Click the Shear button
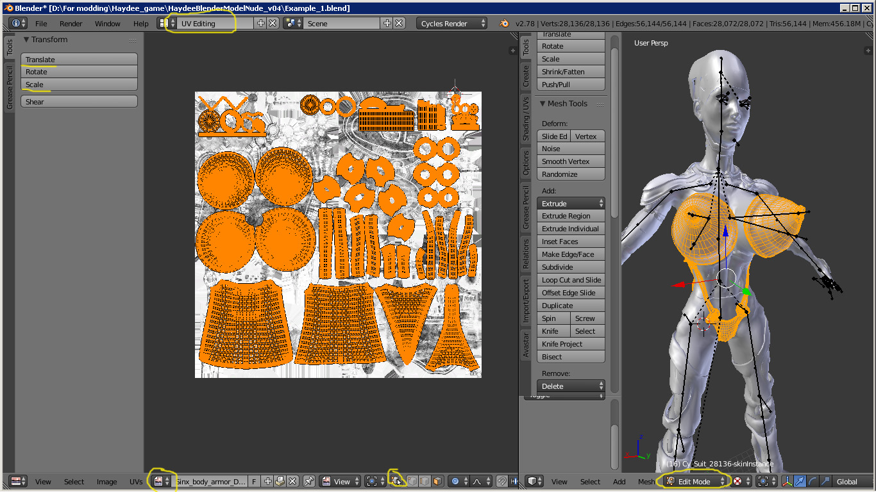The width and height of the screenshot is (876, 492). 80,102
